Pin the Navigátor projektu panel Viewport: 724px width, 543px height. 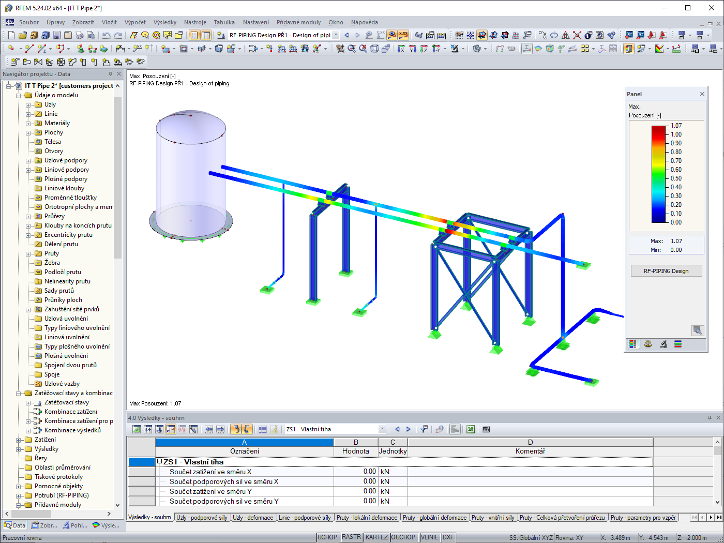point(110,74)
